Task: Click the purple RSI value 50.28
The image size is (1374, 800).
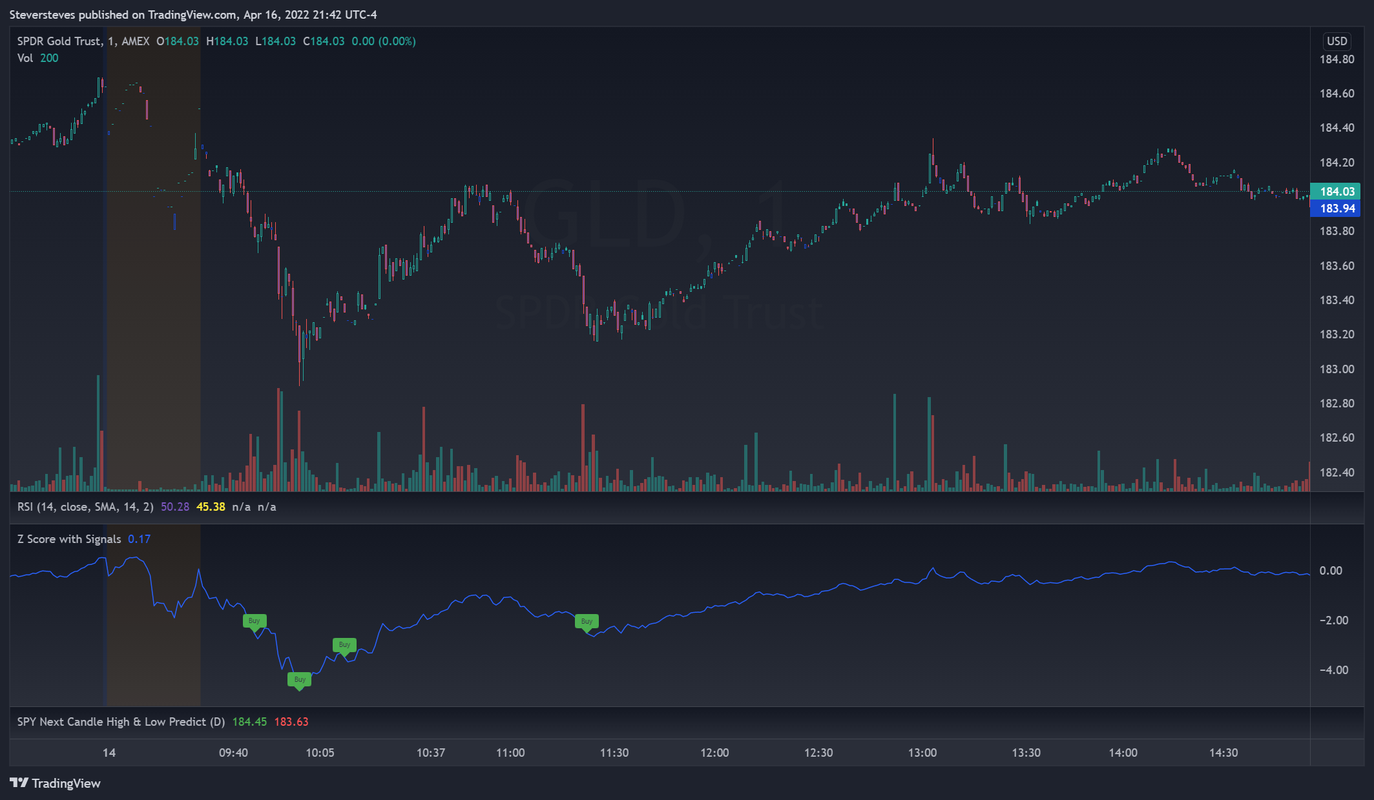Action: [x=175, y=507]
